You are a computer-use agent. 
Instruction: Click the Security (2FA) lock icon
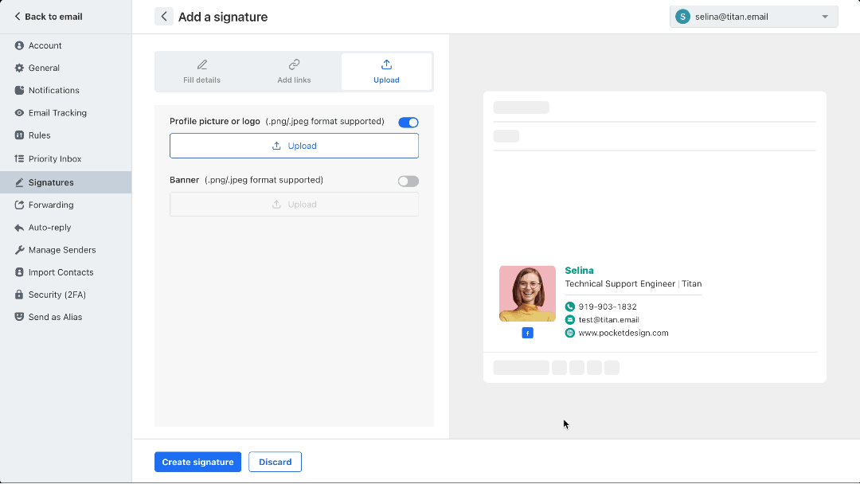click(19, 295)
